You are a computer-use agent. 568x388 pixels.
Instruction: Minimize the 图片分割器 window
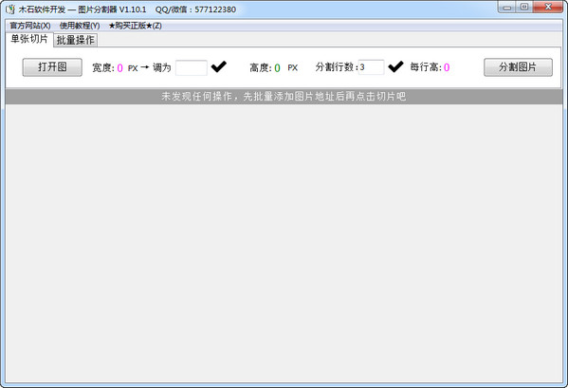click(x=507, y=7)
